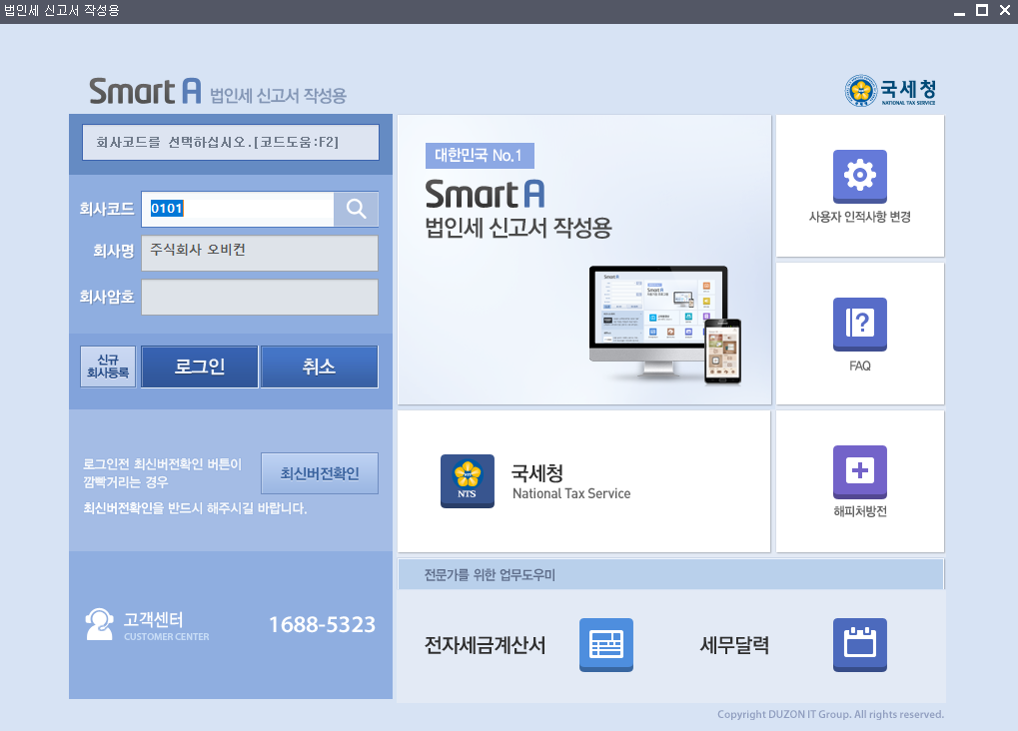
Task: Click the 회사명 field showing 주식회사 오비컨
Action: click(x=260, y=253)
